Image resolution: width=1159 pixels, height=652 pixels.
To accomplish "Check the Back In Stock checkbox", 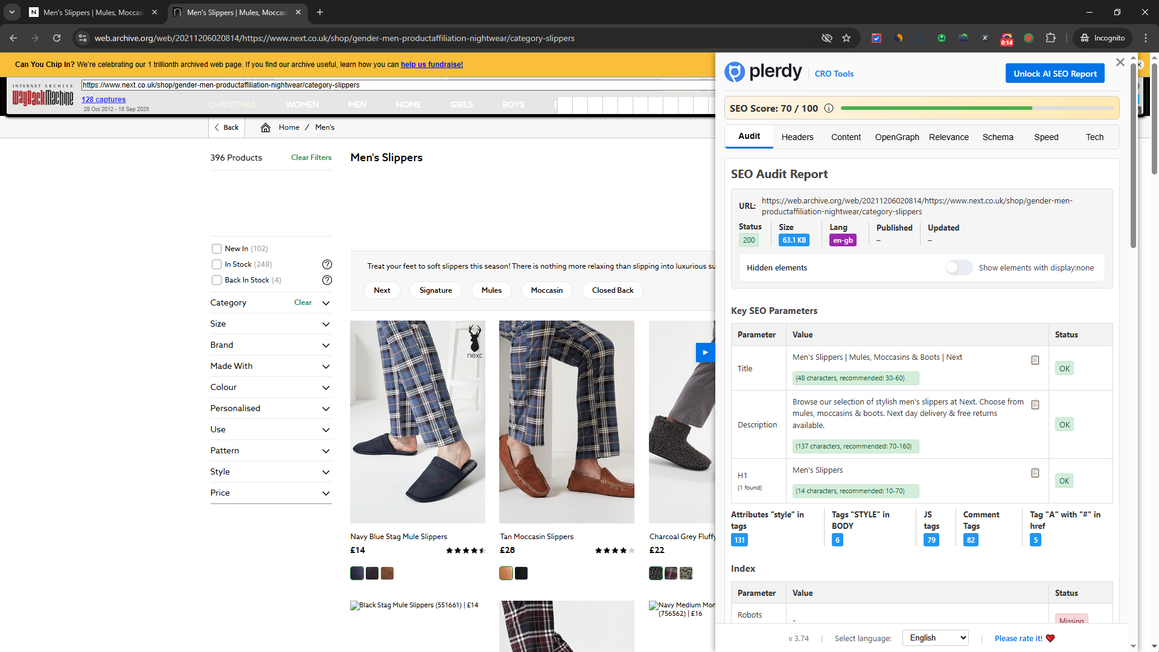I will click(x=217, y=280).
